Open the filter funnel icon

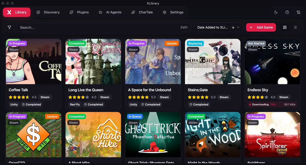click(x=9, y=27)
